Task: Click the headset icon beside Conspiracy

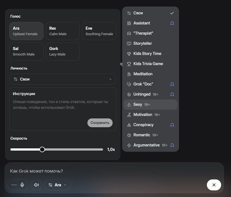Action: point(172,125)
